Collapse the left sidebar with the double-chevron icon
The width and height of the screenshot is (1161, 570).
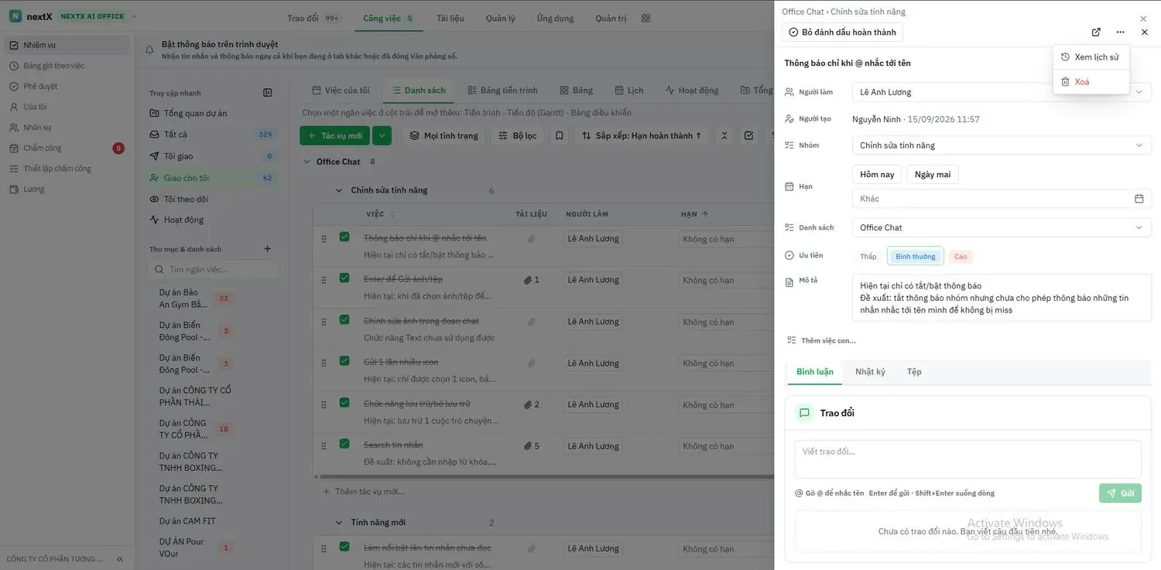pyautogui.click(x=120, y=558)
